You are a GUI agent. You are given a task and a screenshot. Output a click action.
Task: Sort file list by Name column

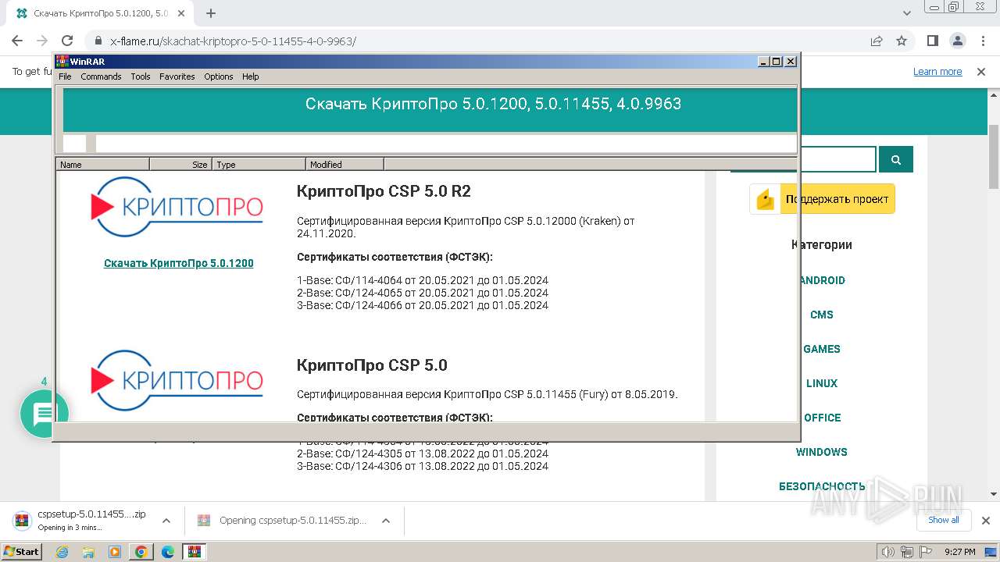pos(103,164)
